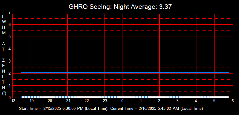239x115 pixels.
Task: Click the Current Time text
Action: (157, 109)
